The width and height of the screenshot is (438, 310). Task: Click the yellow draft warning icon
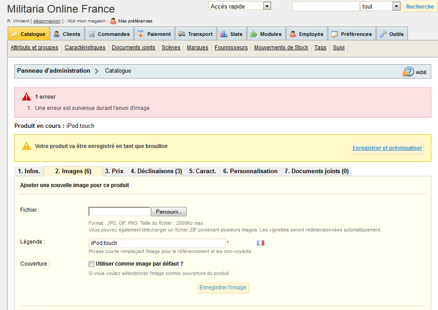(x=27, y=146)
